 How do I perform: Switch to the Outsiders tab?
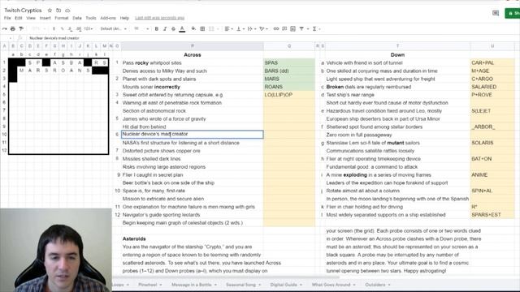pyautogui.click(x=378, y=285)
